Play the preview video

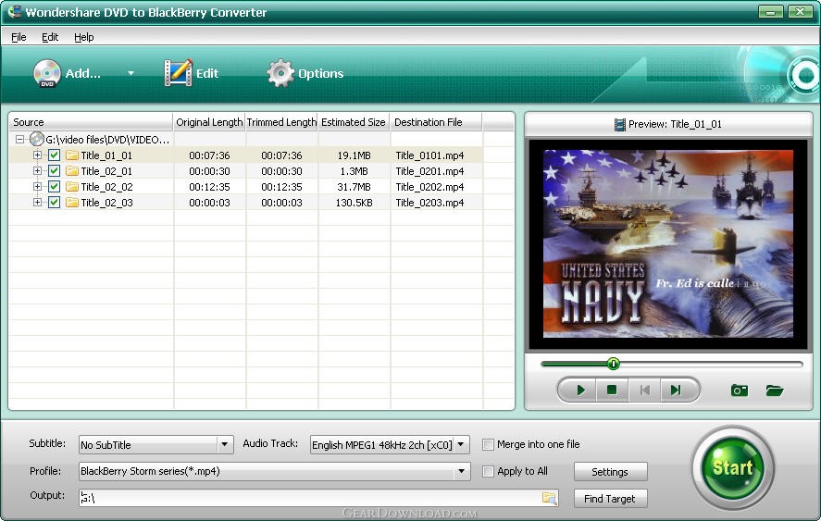(580, 391)
